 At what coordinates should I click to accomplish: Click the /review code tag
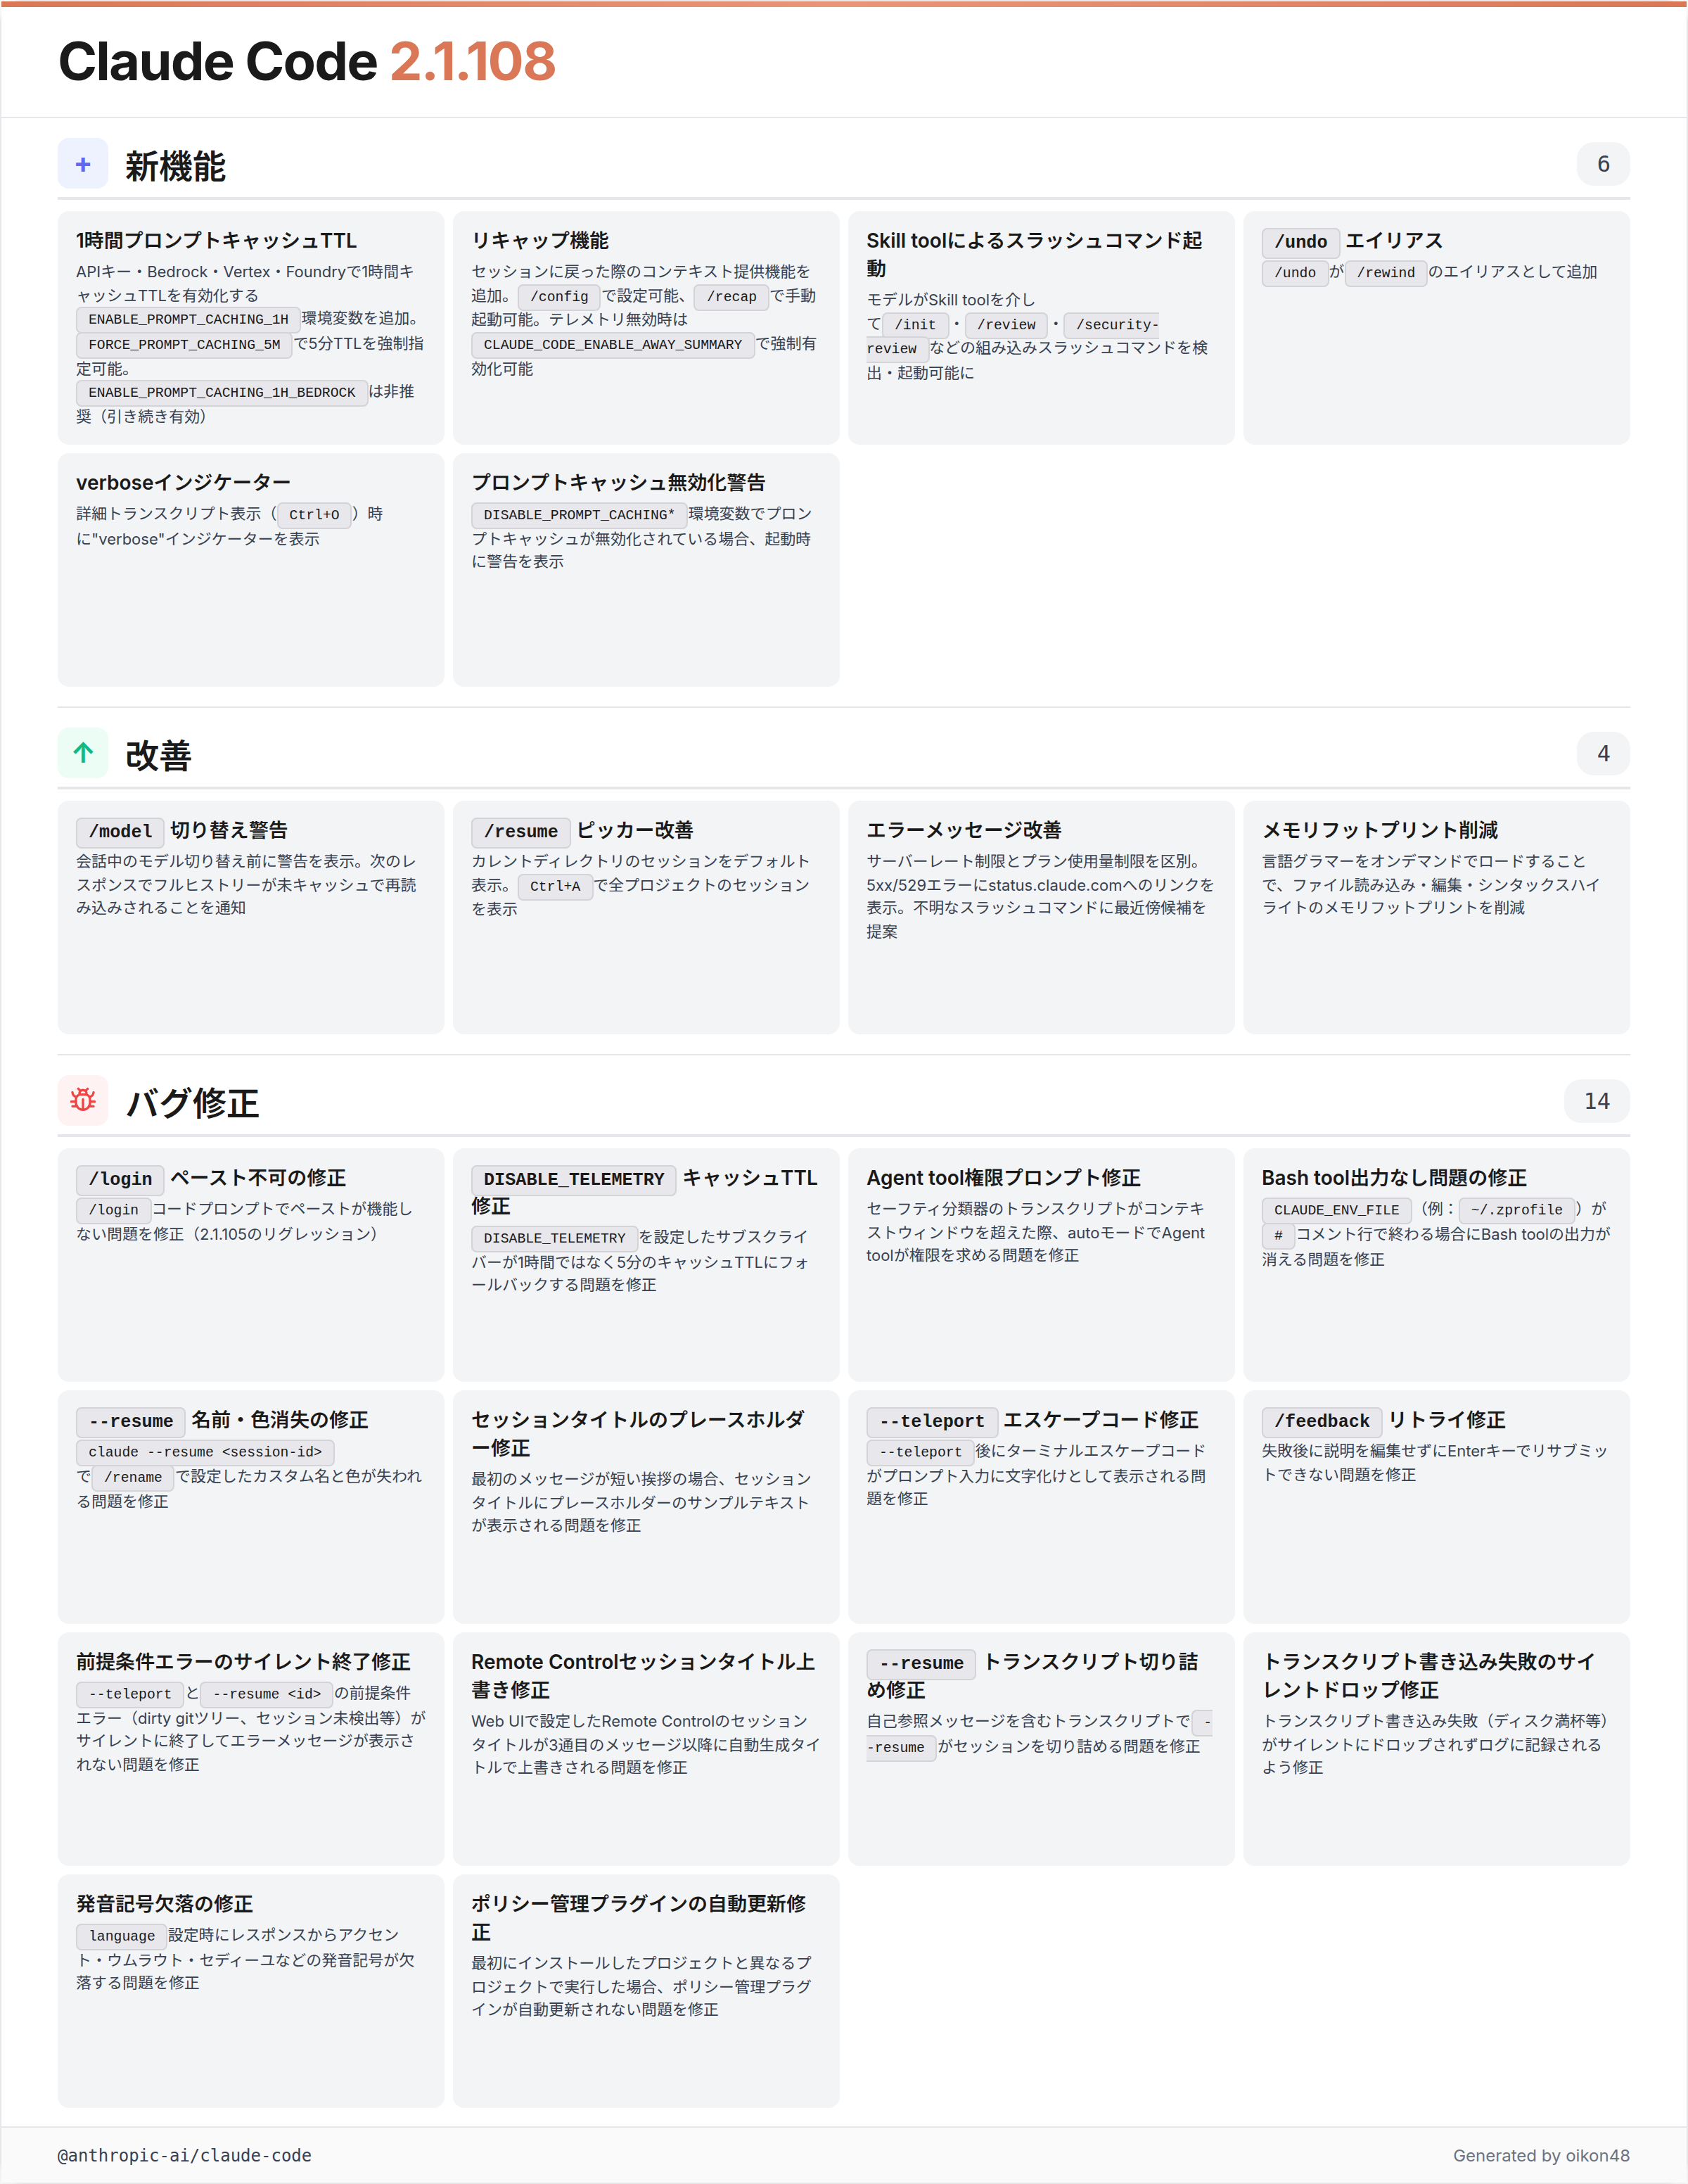pos(1006,325)
